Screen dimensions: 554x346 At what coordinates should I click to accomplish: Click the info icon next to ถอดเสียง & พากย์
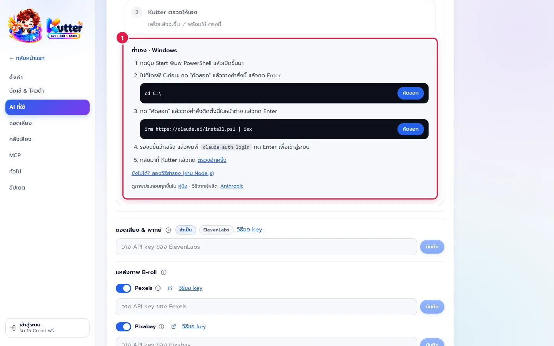click(168, 230)
